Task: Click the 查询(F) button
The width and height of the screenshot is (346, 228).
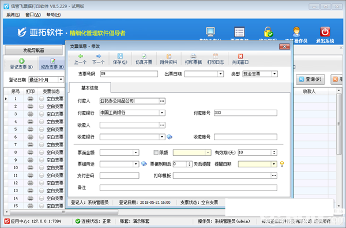Action: 310,79
